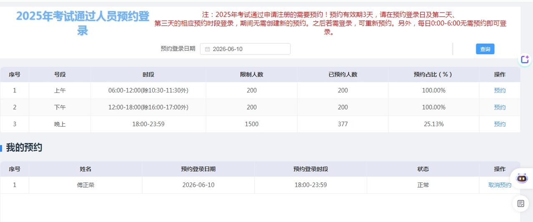Click the page title 2025年考试通过人员预约登录
Viewport: 533px width, 222px height.
pos(83,23)
